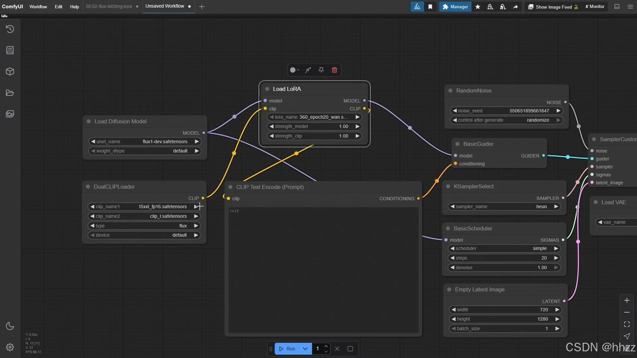This screenshot has width=637, height=358.
Task: Toggle dark theme moon icon
Action: click(10, 326)
